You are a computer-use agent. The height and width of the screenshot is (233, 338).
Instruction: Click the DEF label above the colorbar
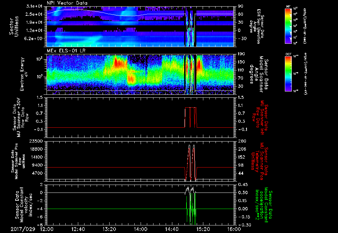288,54
